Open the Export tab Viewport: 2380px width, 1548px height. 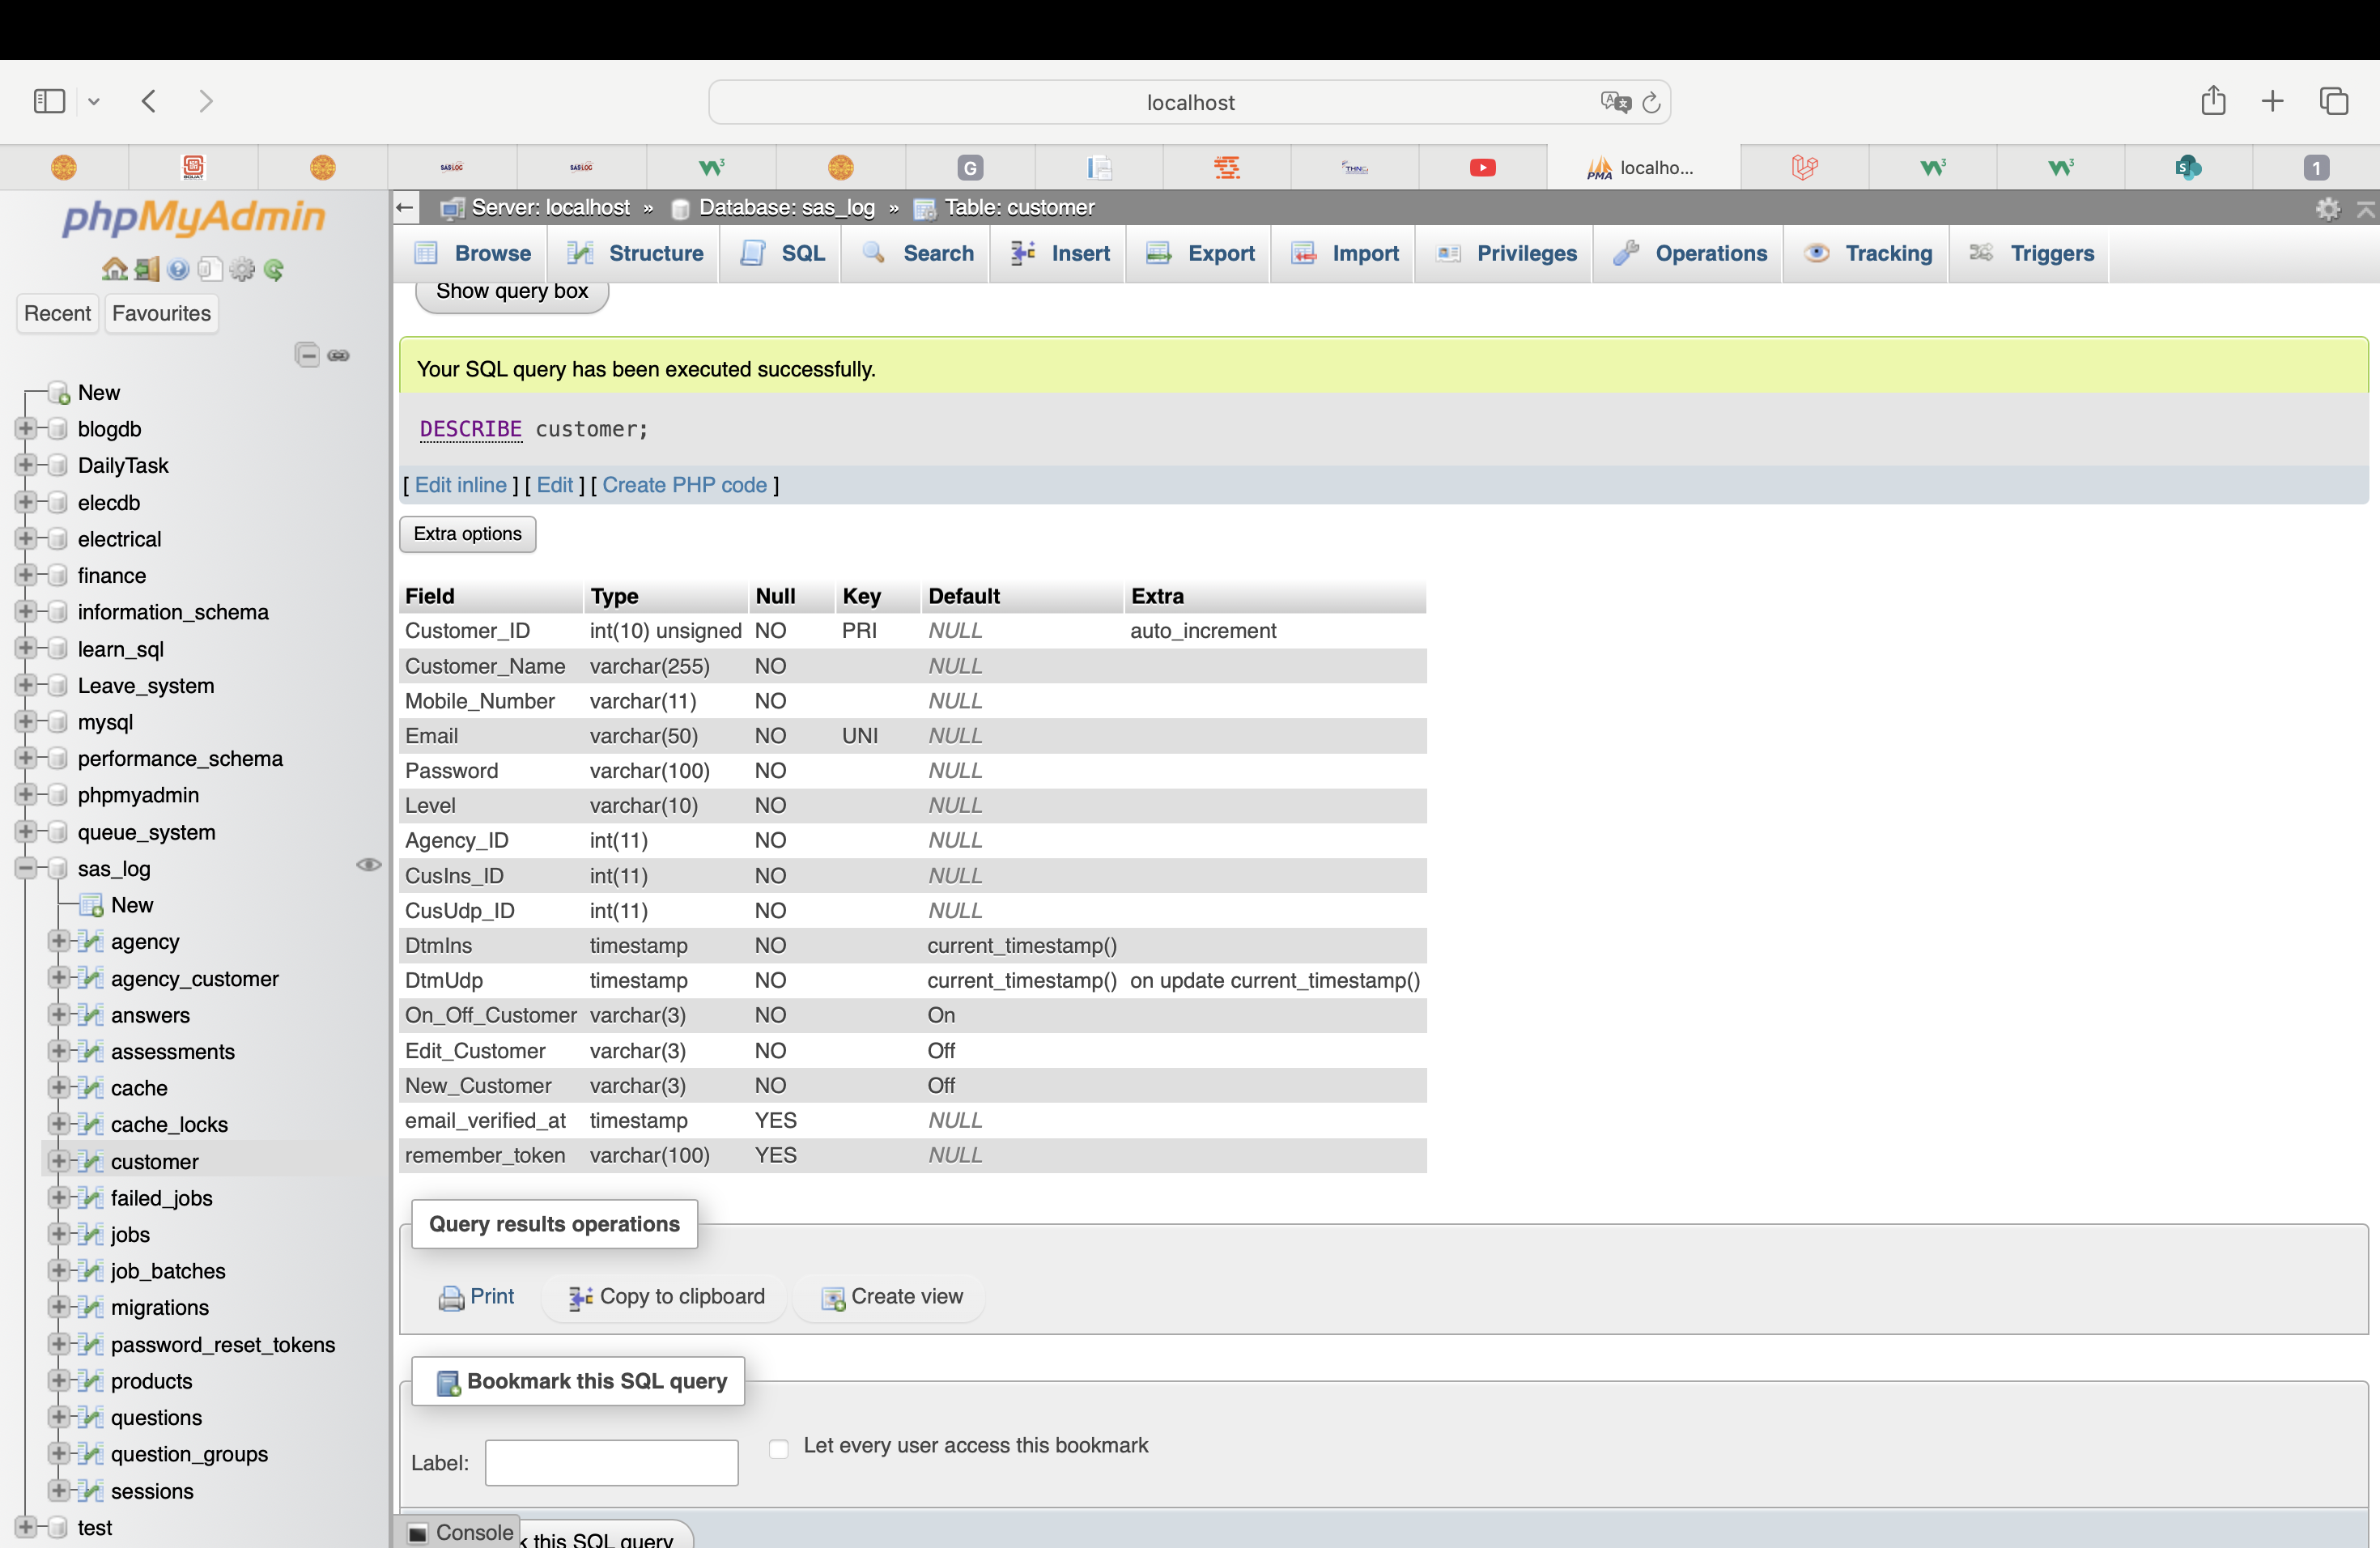click(x=1201, y=253)
